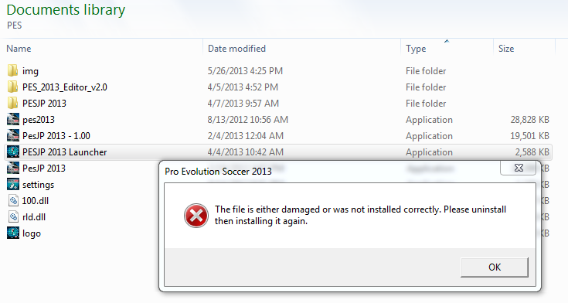Click the PESJP 2013 folder icon

pos(12,104)
